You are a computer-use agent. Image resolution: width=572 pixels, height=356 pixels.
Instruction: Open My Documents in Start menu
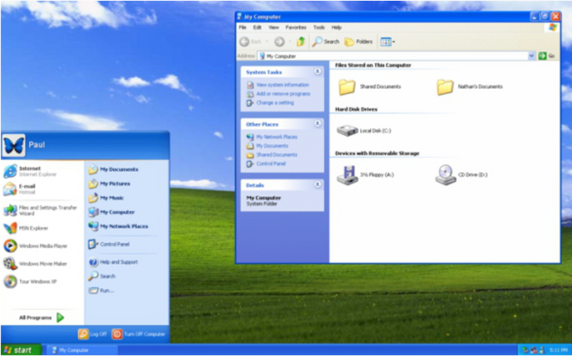pyautogui.click(x=114, y=169)
